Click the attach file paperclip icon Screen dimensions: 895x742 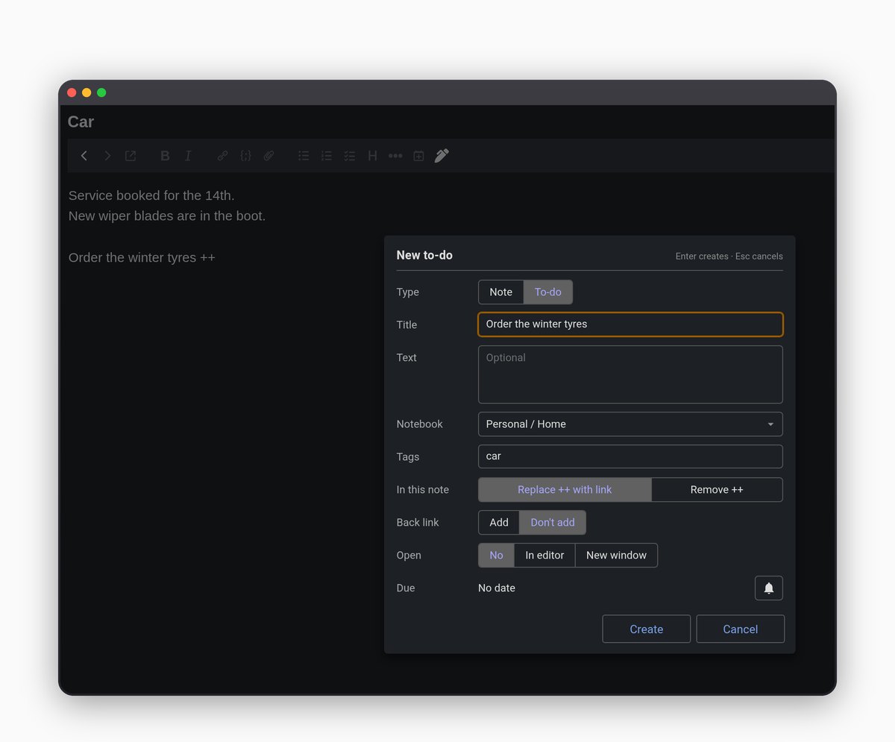pyautogui.click(x=268, y=156)
